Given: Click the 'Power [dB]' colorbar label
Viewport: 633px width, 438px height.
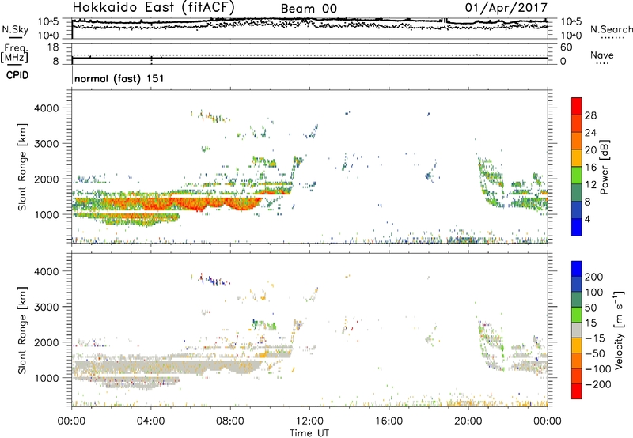Looking at the screenshot, I should click(605, 167).
